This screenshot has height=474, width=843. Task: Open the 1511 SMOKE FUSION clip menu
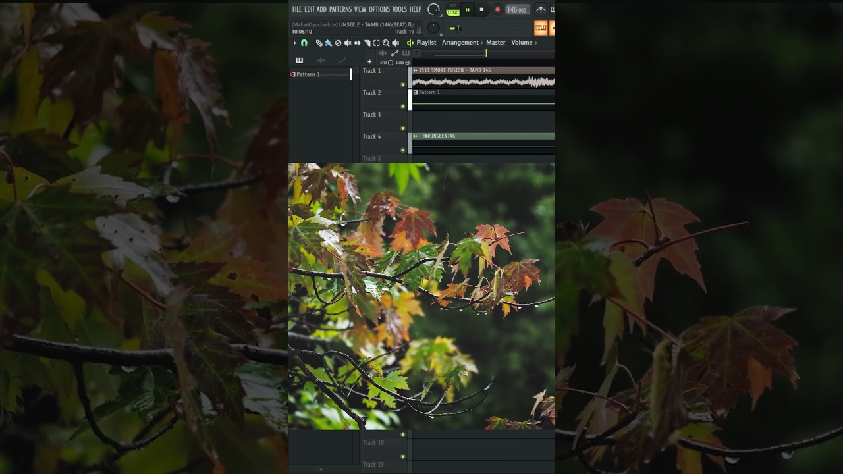(x=416, y=70)
